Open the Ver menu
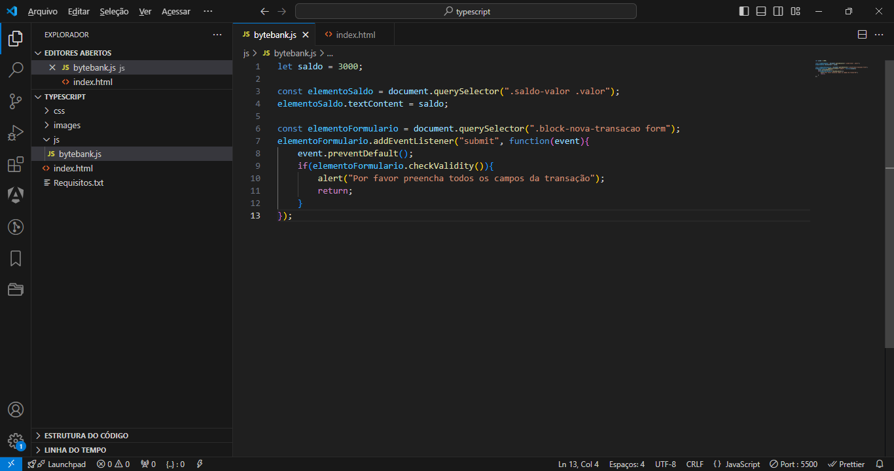This screenshot has width=894, height=471. coord(145,11)
